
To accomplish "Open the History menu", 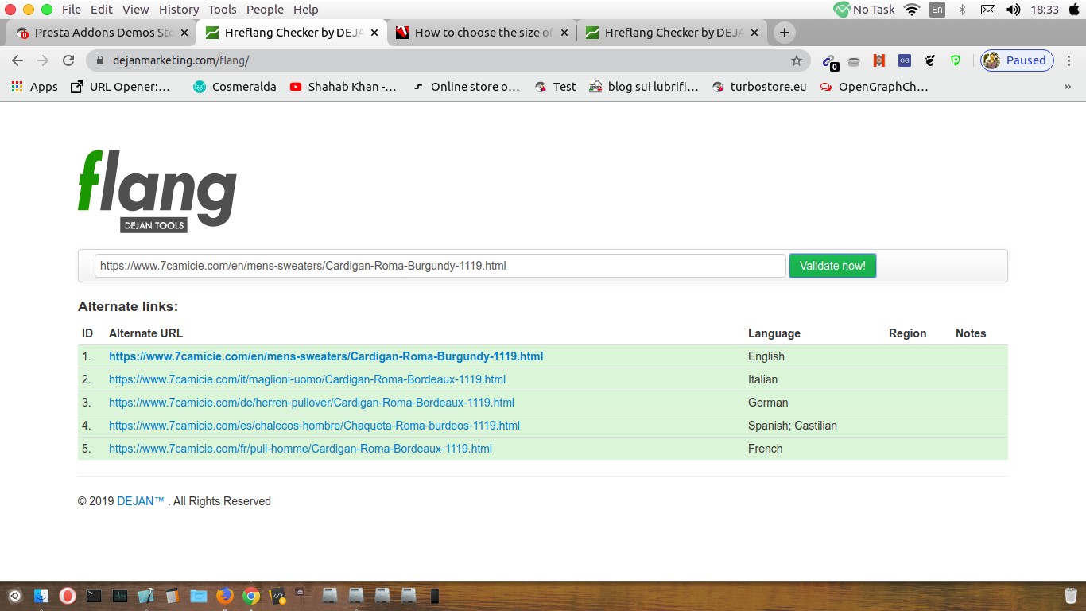I will [x=179, y=10].
